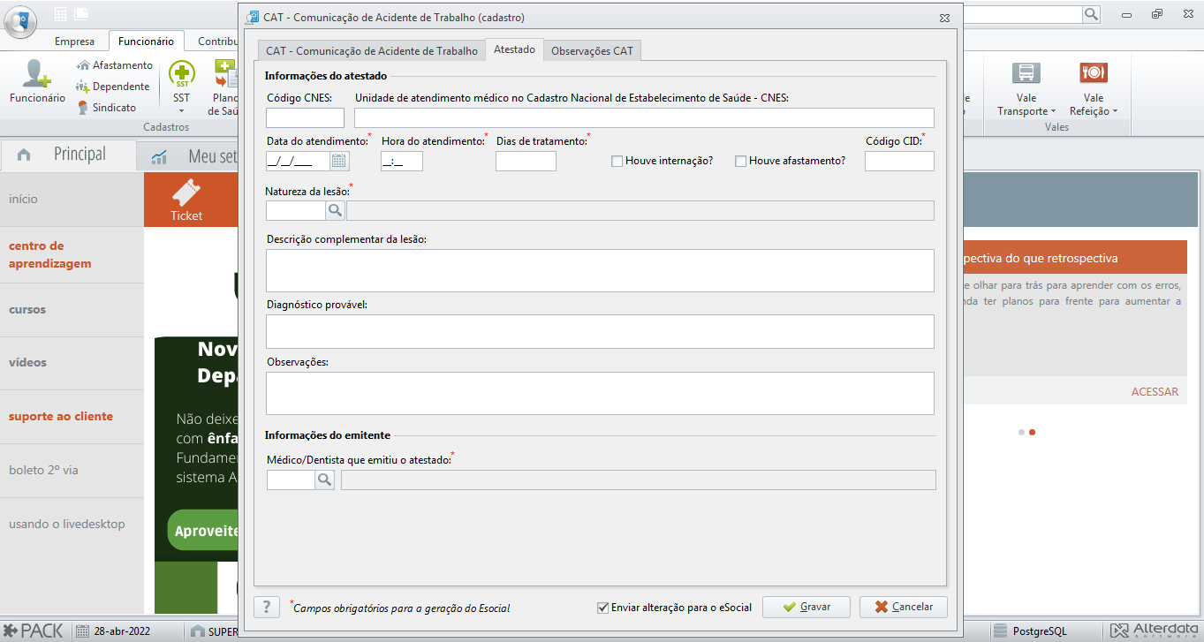Switch to Observações CAT tab
Image resolution: width=1204 pixels, height=642 pixels.
592,51
